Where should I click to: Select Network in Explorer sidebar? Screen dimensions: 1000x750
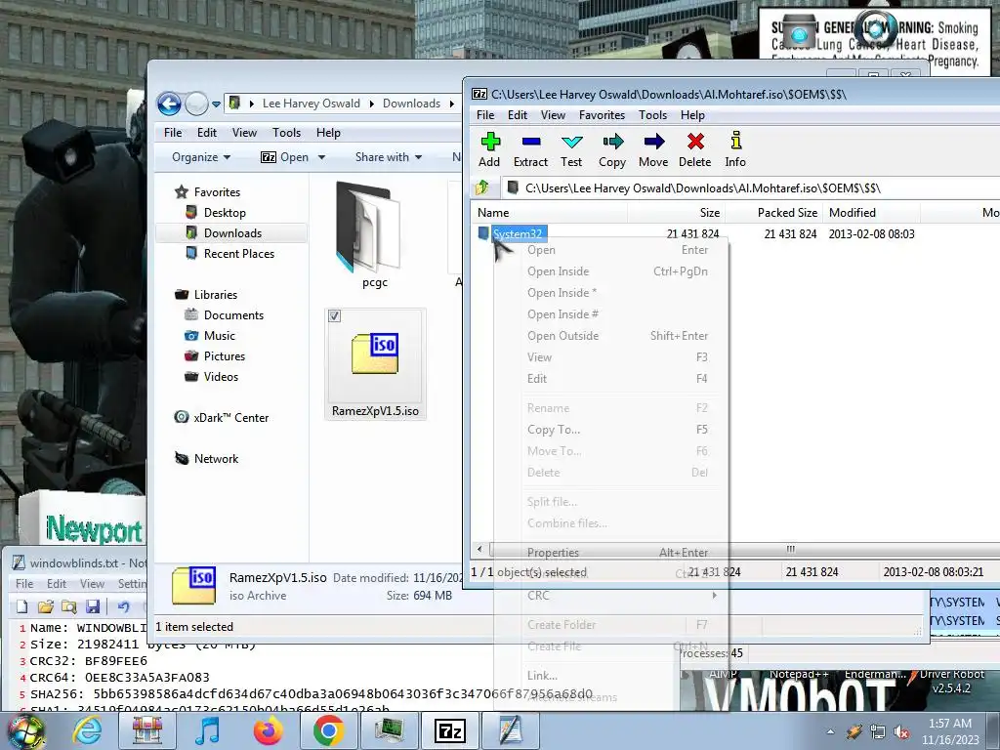216,459
